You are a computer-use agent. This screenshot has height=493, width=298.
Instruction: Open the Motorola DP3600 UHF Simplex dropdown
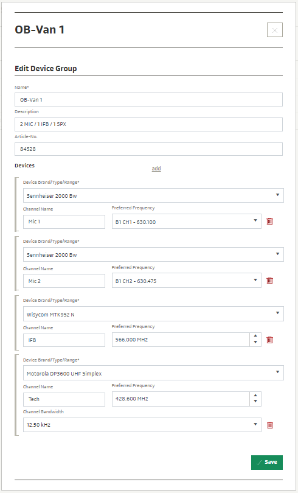(x=153, y=373)
